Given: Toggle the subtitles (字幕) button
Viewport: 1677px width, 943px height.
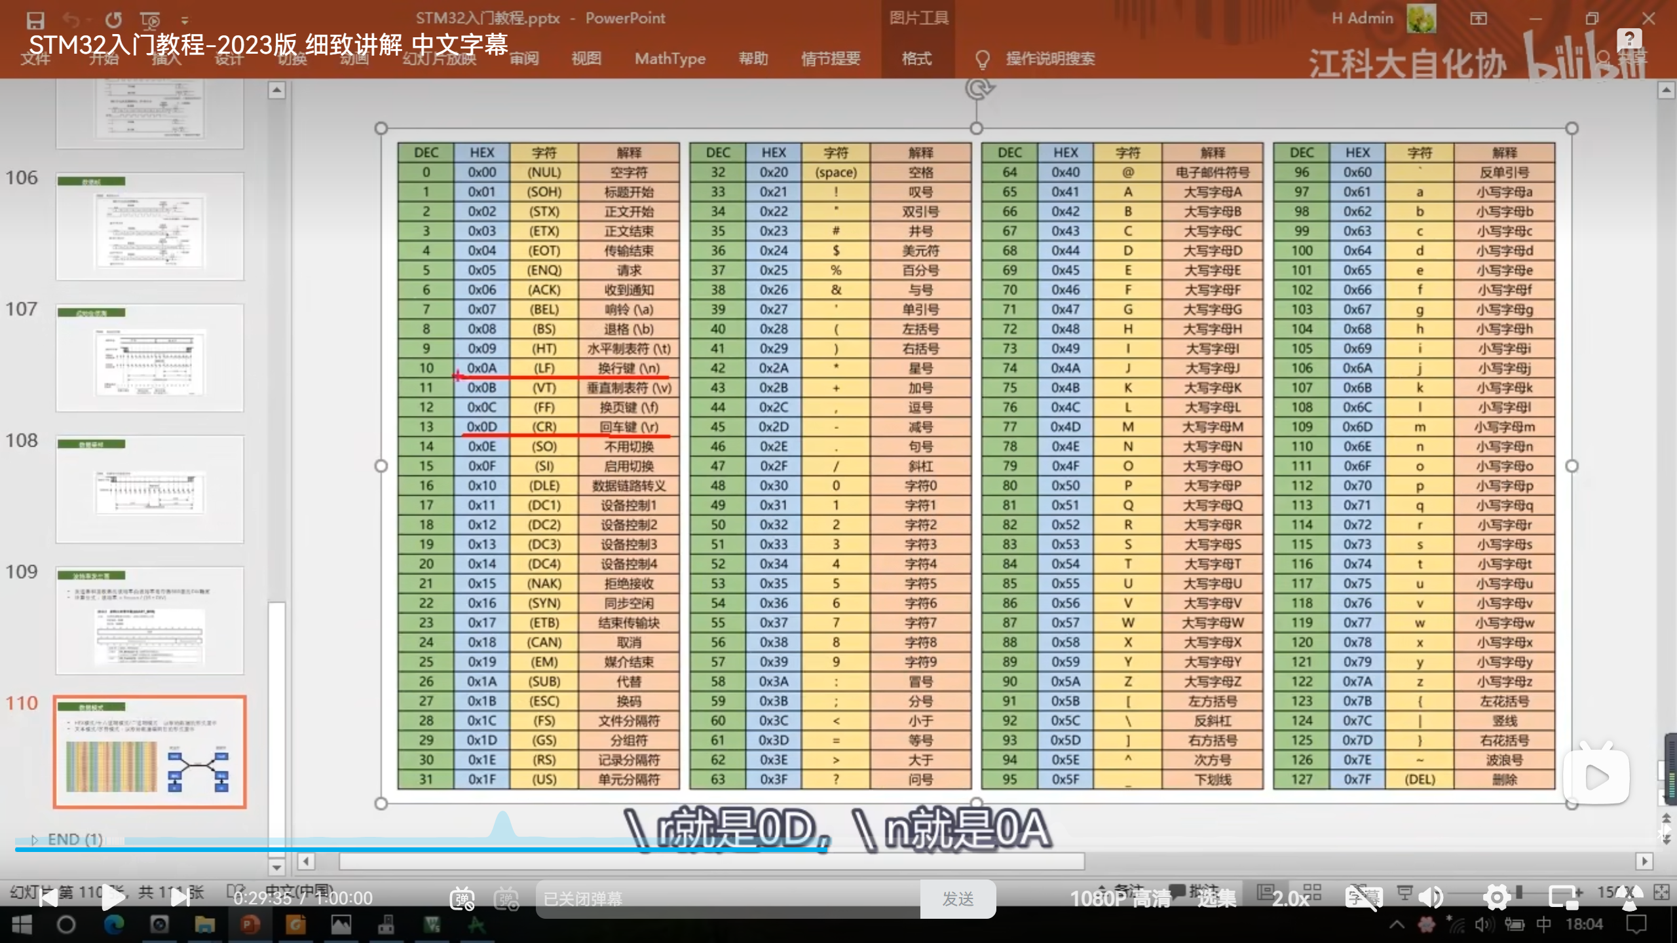Looking at the screenshot, I should click(x=1363, y=898).
